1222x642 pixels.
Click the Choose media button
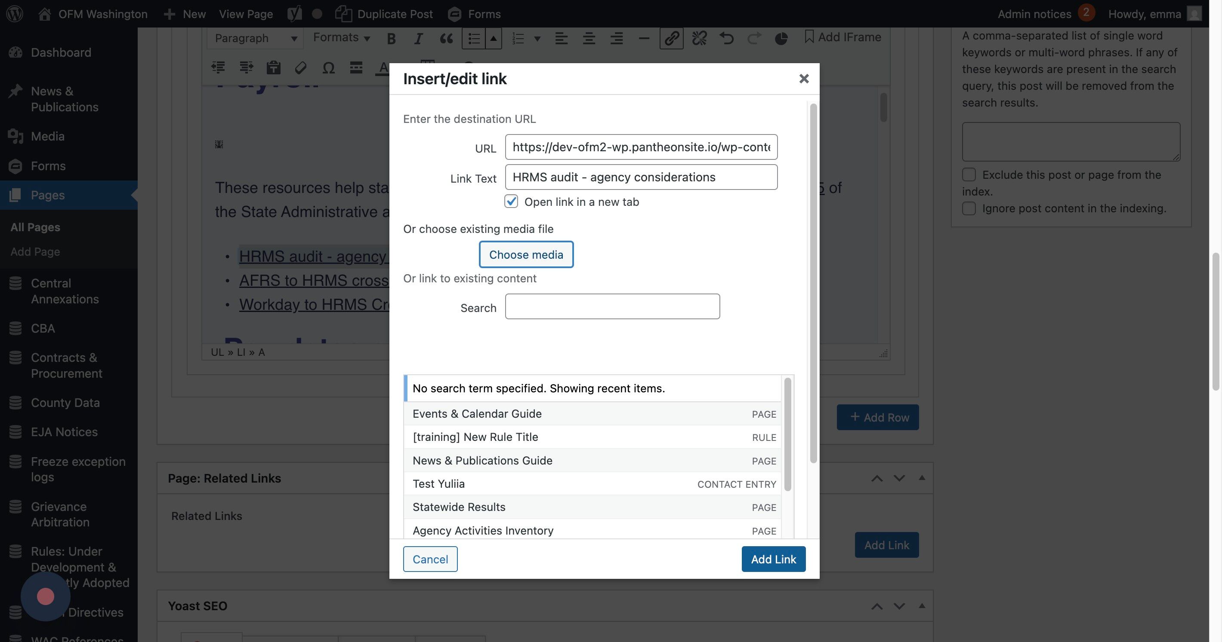click(x=526, y=254)
